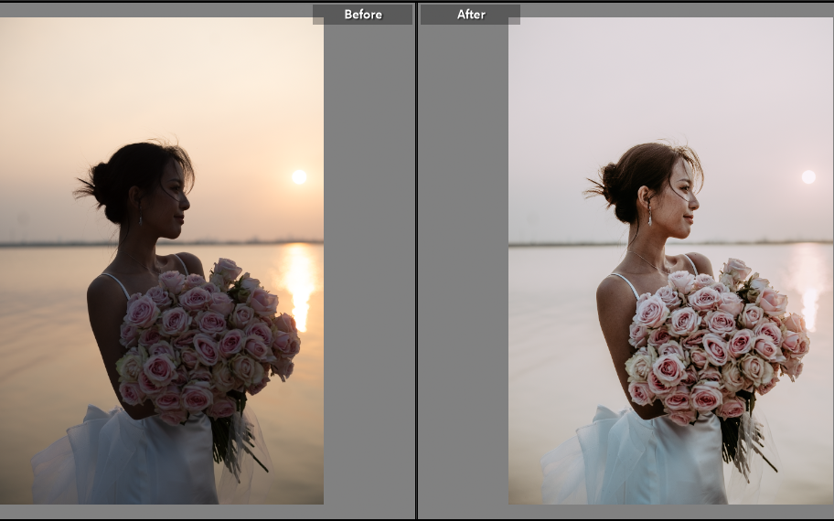The width and height of the screenshot is (834, 521).
Task: Click the gray area left of After photo
Action: (463, 274)
